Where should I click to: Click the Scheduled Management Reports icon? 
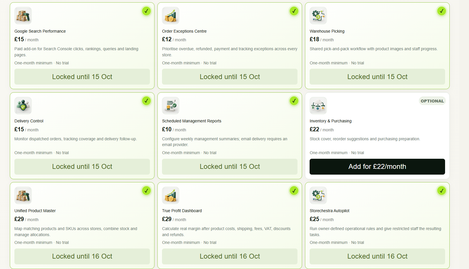171,106
